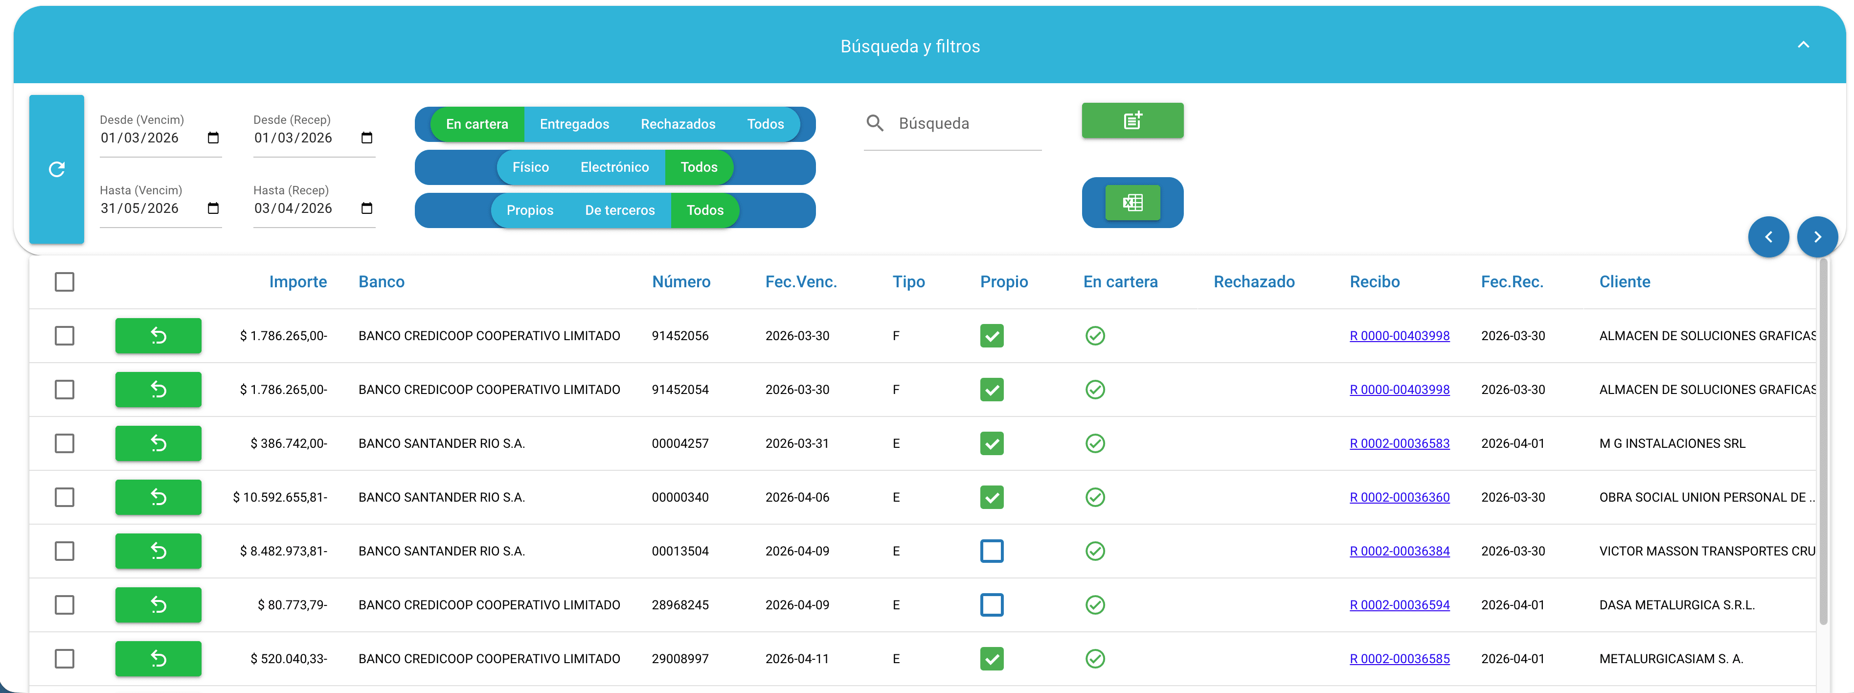Click En cartera check icon for cheque 00000340
The height and width of the screenshot is (693, 1854).
click(1095, 497)
